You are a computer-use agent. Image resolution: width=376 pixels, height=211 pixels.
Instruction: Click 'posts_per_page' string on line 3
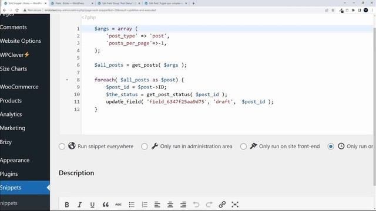click(x=129, y=43)
